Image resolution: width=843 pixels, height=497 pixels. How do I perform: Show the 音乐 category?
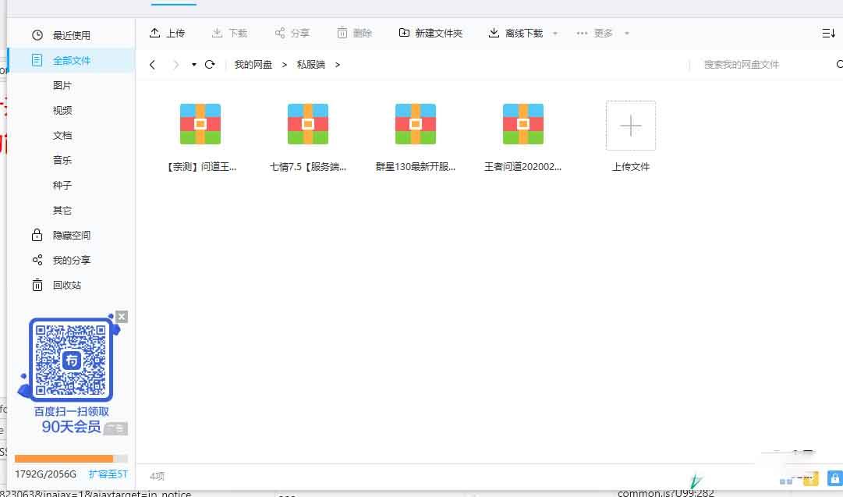62,160
